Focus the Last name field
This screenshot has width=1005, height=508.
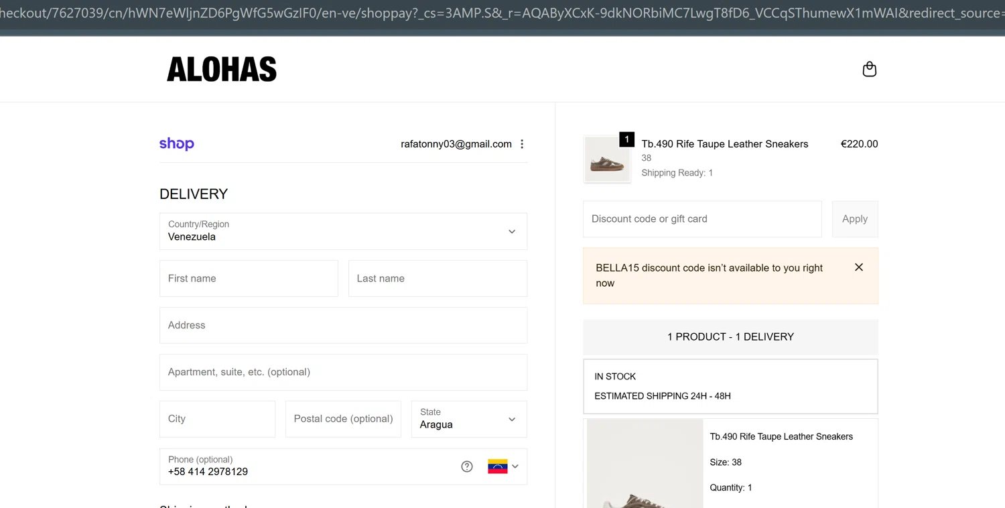click(438, 278)
